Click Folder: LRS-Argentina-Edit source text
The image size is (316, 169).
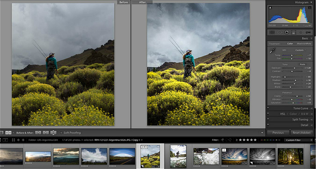click(43, 140)
